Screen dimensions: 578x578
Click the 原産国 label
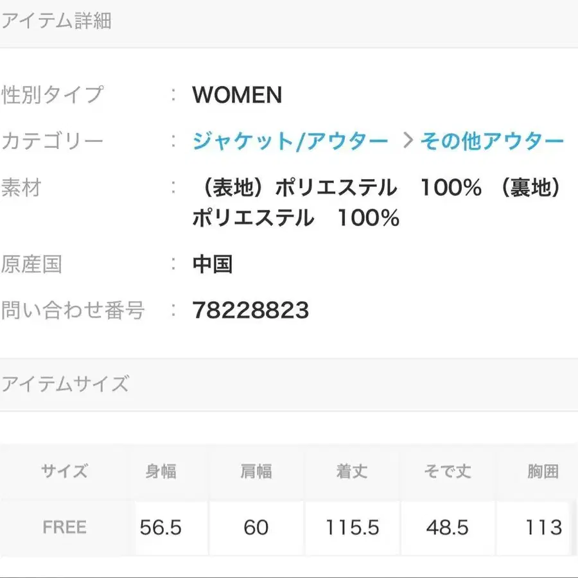coord(33,263)
